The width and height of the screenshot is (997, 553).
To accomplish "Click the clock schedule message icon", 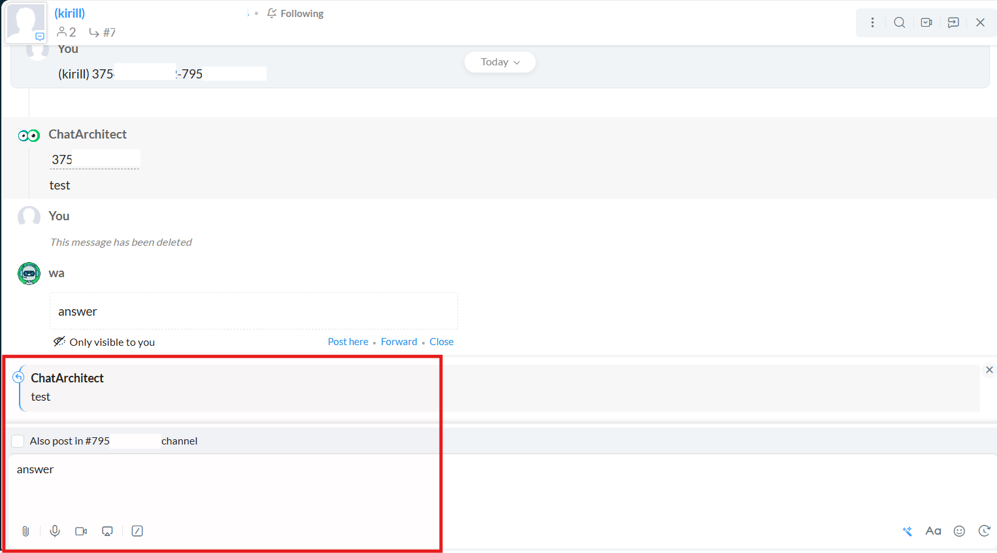I will [x=984, y=531].
